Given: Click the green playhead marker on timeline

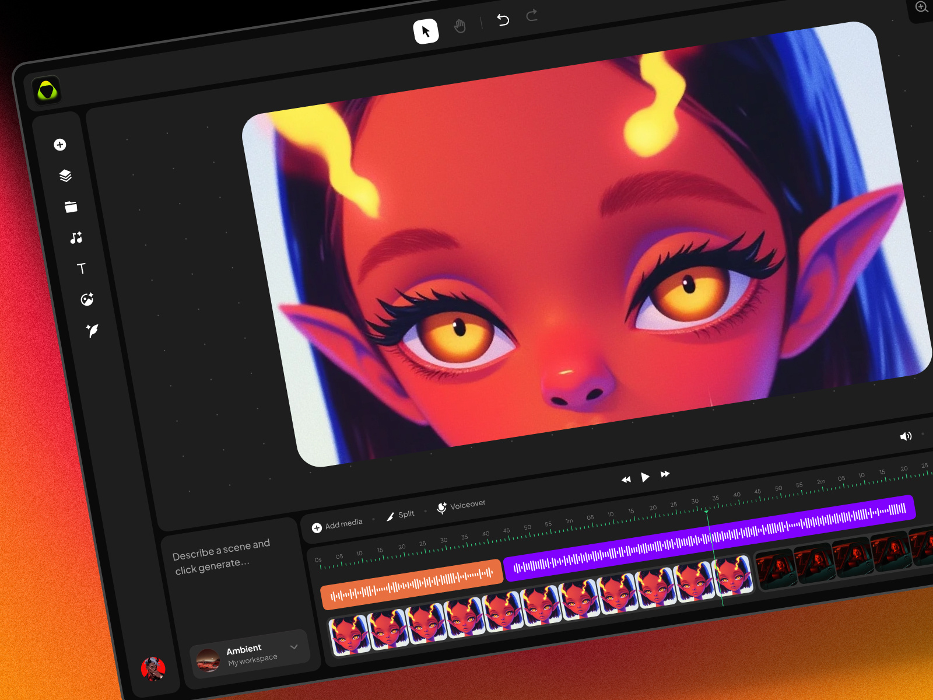Looking at the screenshot, I should tap(707, 512).
